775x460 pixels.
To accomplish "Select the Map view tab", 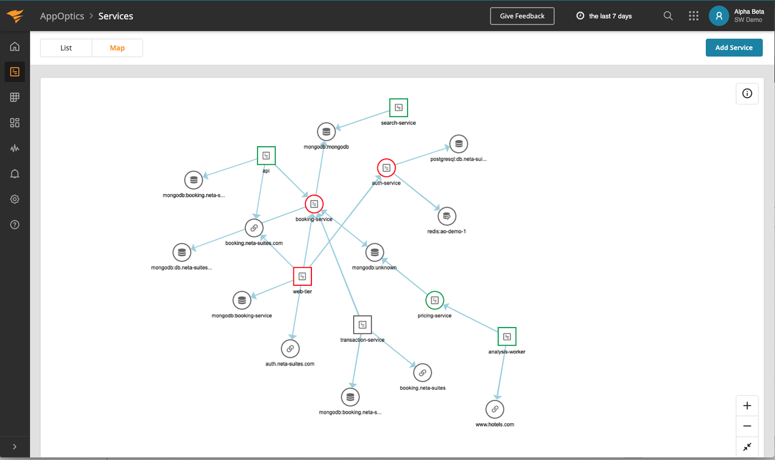I will [x=117, y=48].
